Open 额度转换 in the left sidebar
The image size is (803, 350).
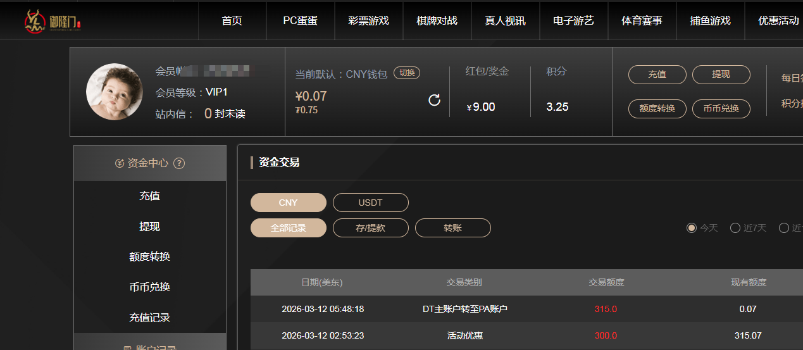[150, 257]
